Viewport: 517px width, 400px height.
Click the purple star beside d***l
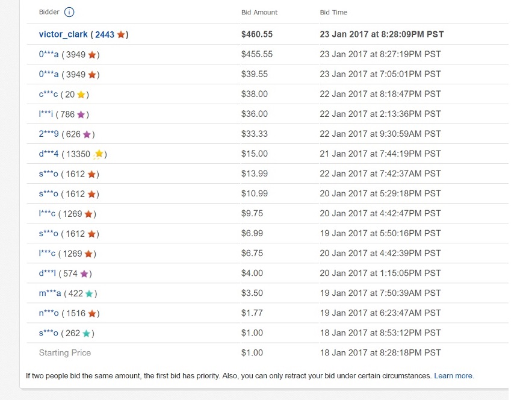(x=84, y=273)
